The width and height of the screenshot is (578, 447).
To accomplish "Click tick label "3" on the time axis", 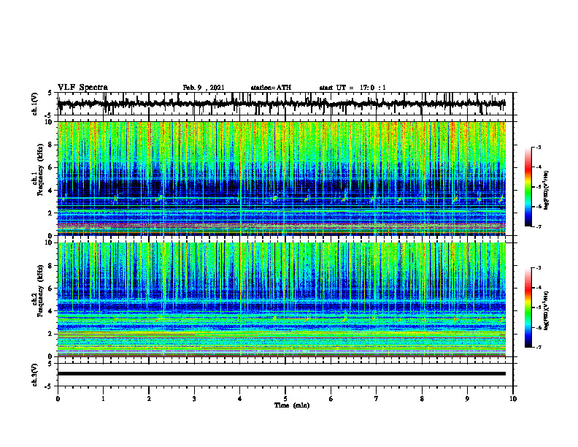I will click(x=194, y=399).
